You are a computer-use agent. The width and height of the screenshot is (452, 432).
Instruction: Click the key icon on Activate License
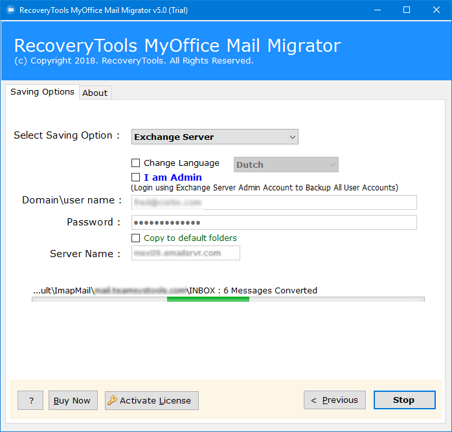(x=112, y=400)
